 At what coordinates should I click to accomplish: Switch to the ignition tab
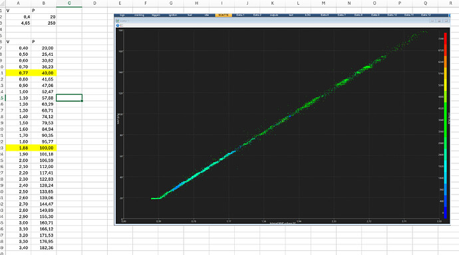(173, 15)
